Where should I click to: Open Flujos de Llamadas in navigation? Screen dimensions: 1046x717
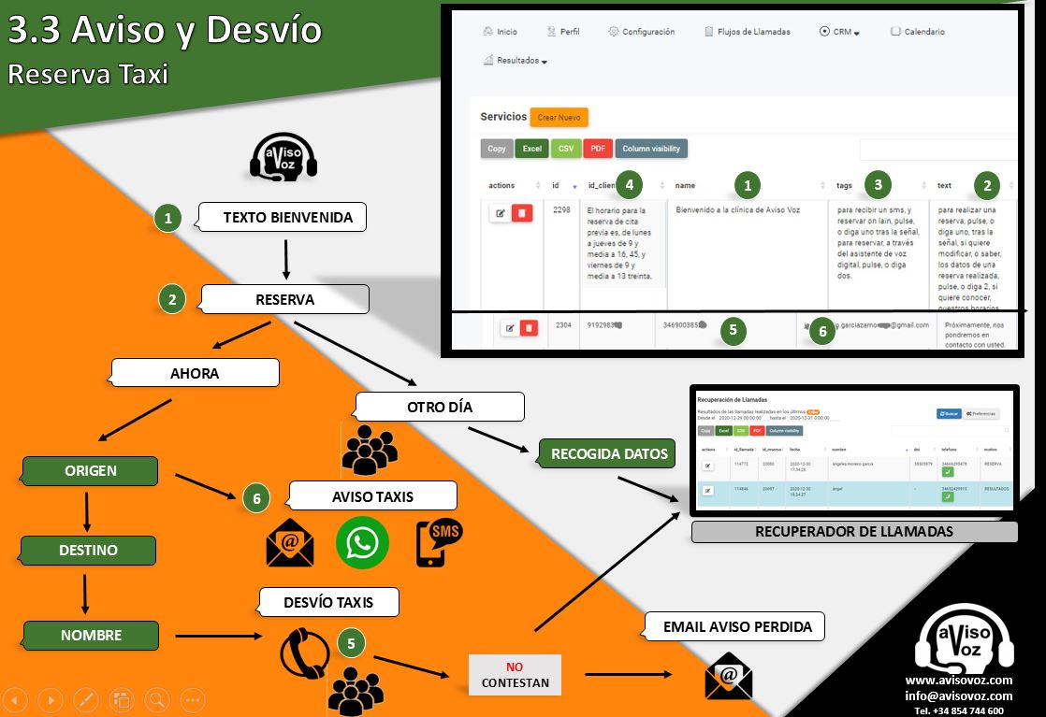click(x=747, y=32)
